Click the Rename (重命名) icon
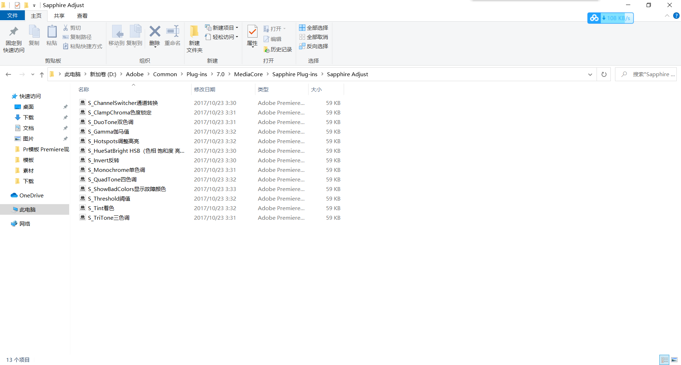The width and height of the screenshot is (681, 365). click(173, 32)
